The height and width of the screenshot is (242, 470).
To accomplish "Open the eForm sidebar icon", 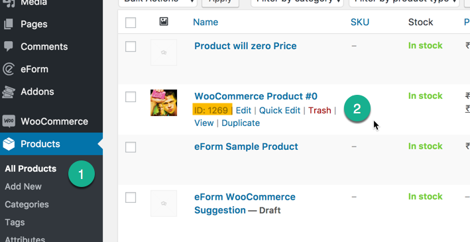I will pyautogui.click(x=9, y=69).
